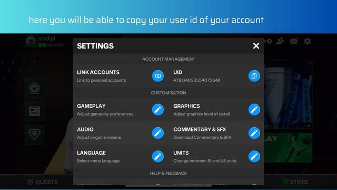Click the GRAPHICS label

186,106
